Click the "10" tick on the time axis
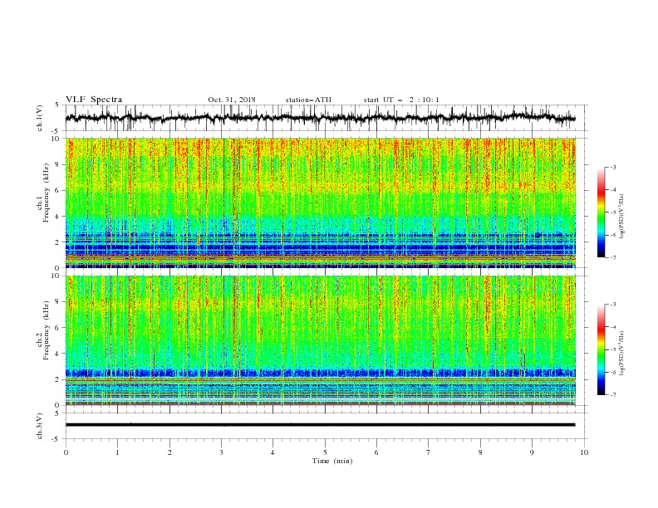Image resolution: width=658 pixels, height=508 pixels. pos(584,452)
